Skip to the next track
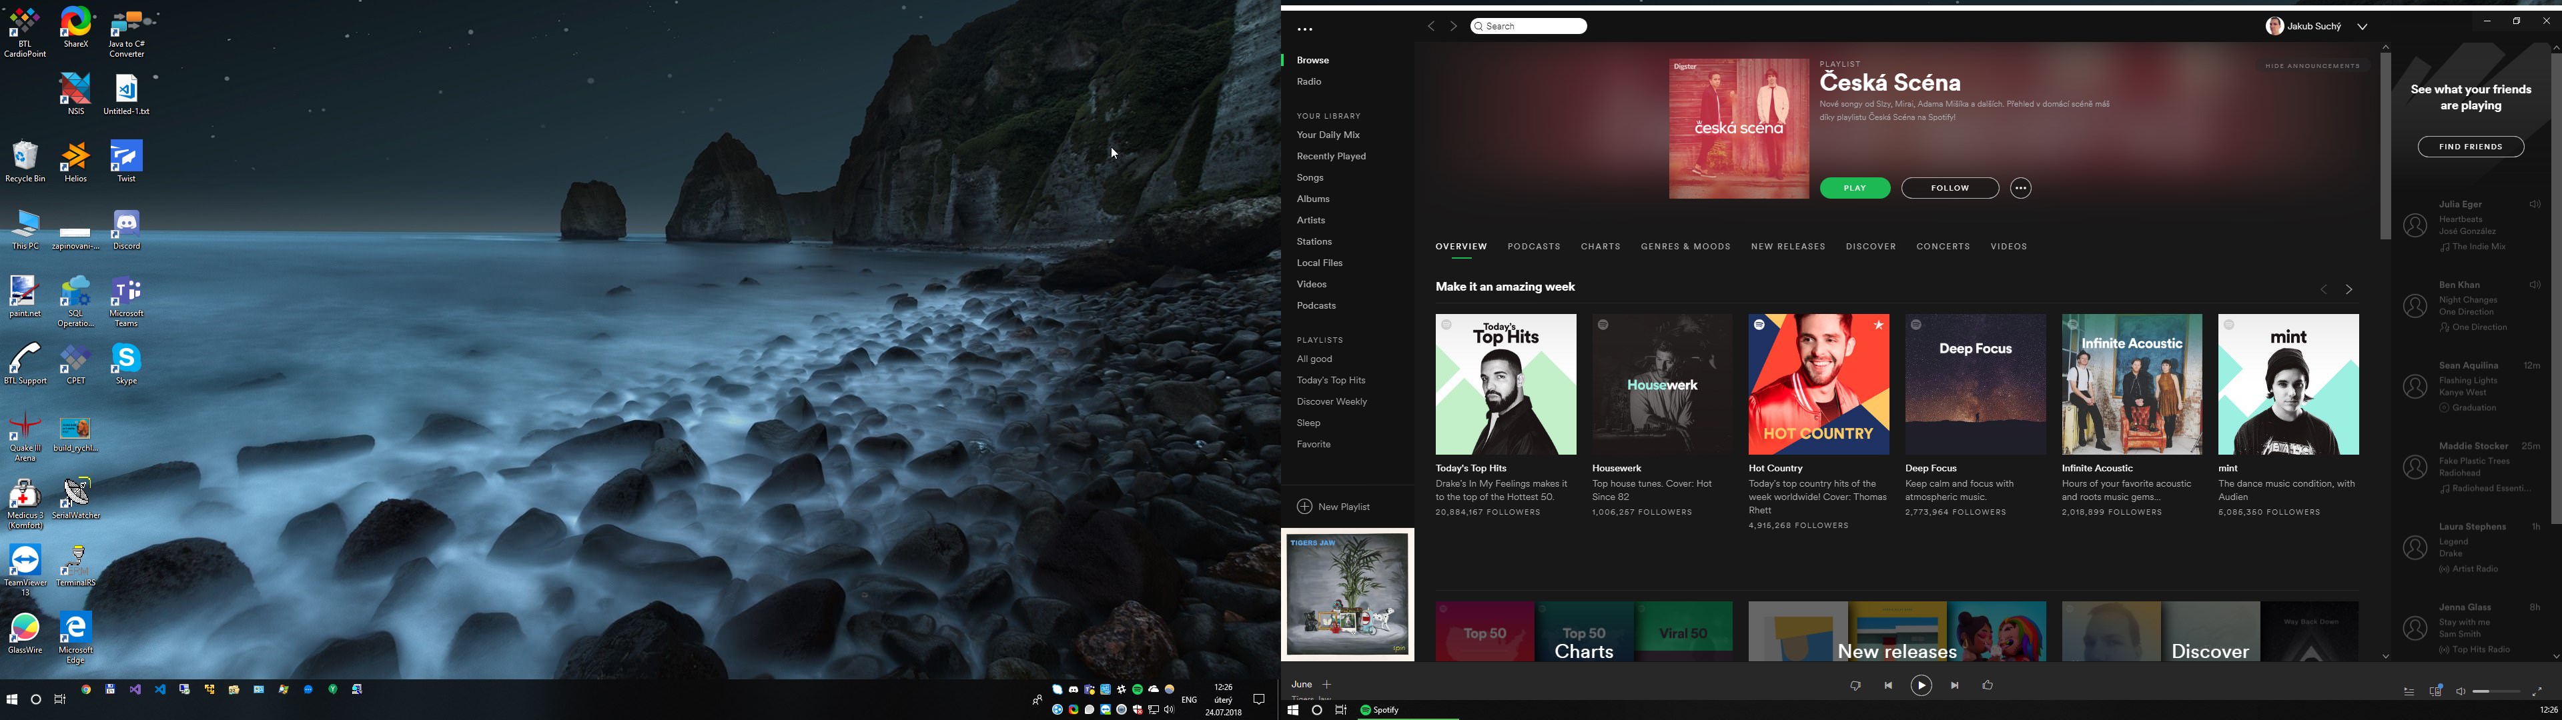Image resolution: width=2562 pixels, height=720 pixels. 1954,685
